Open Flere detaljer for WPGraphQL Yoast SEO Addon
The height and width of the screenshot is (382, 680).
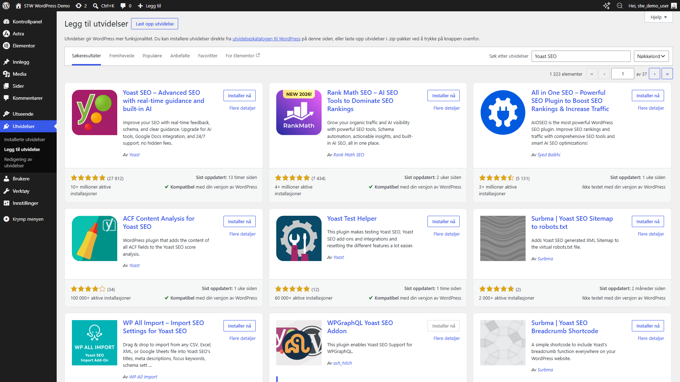click(x=447, y=338)
